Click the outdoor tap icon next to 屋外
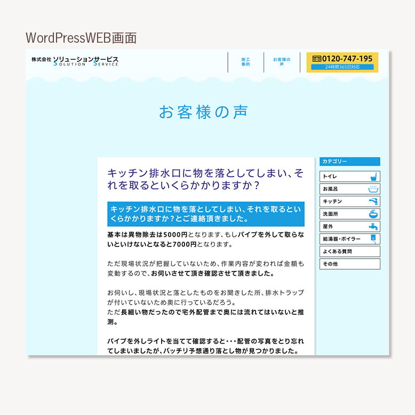The image size is (415, 415). coord(374,227)
